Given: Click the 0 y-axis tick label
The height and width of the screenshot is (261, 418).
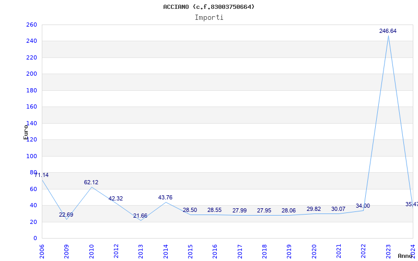Looking at the screenshot, I should (35, 239).
